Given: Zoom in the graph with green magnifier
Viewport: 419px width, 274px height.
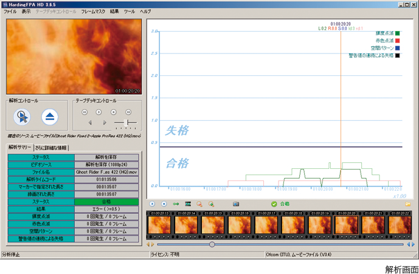Looking at the screenshot, I should tap(211, 204).
